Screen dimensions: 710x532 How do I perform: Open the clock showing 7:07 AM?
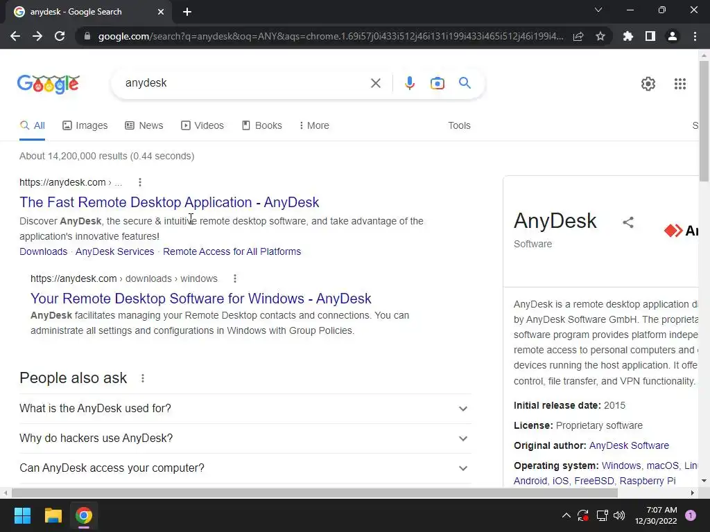[x=656, y=515]
